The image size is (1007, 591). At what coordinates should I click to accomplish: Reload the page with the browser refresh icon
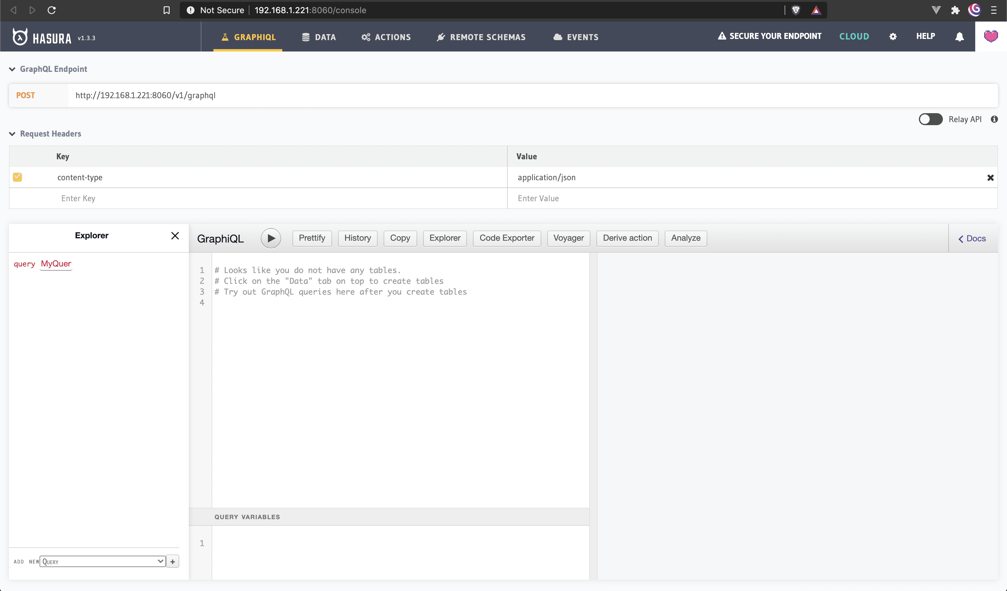(x=52, y=10)
